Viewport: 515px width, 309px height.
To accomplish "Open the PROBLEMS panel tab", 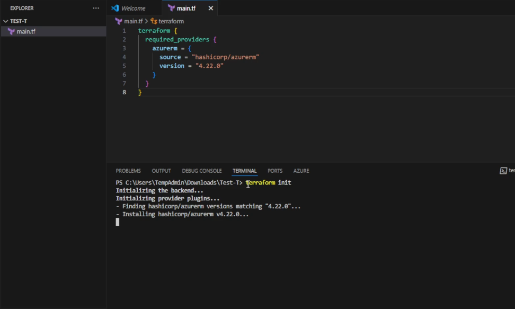I will (x=128, y=171).
